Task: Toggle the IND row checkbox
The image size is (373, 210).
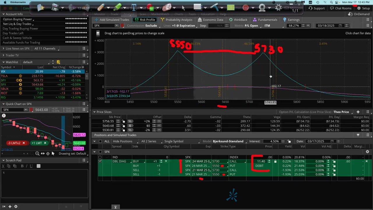Action: pos(100,157)
